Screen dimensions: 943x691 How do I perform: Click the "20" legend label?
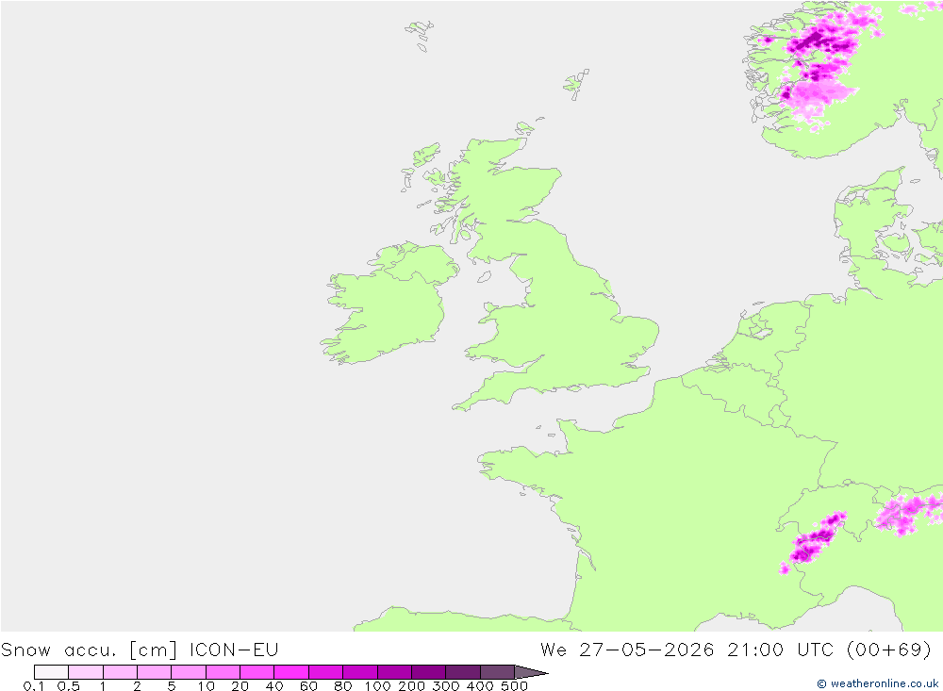coord(240,686)
